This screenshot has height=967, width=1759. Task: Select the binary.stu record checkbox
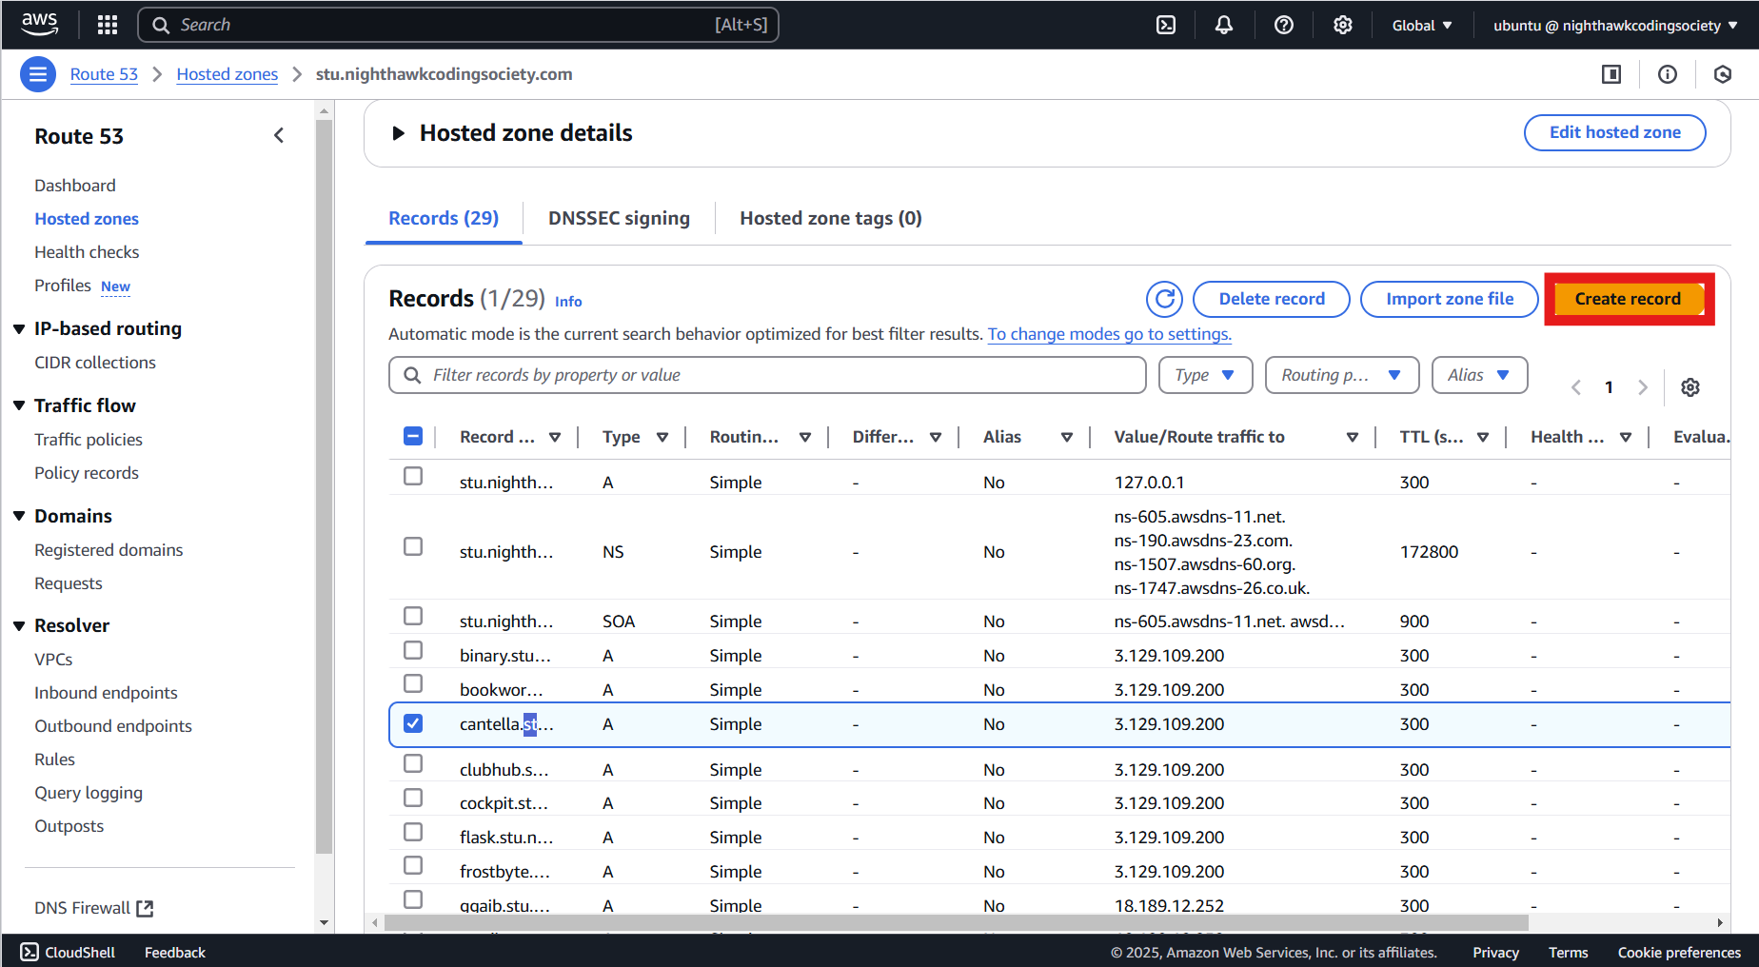[x=413, y=650]
